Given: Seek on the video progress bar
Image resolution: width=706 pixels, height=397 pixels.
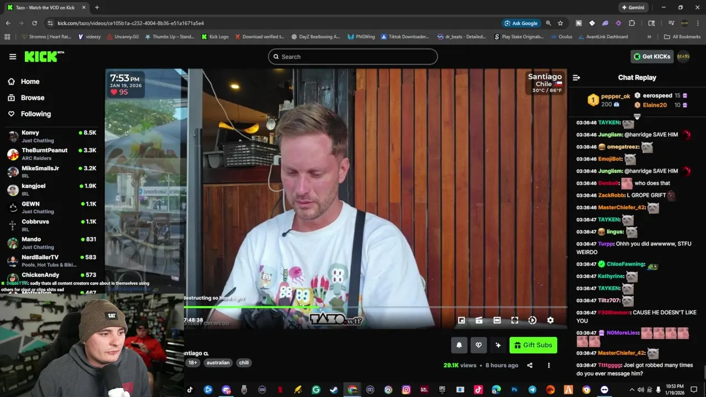Looking at the screenshot, I should [375, 307].
